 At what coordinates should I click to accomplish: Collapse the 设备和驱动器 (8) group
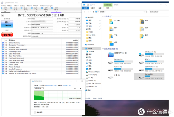tap(103, 49)
